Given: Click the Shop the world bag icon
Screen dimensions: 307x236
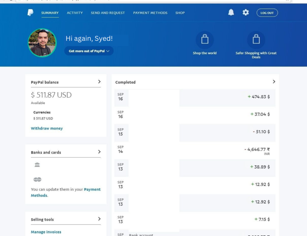Looking at the screenshot, I should pyautogui.click(x=204, y=40).
